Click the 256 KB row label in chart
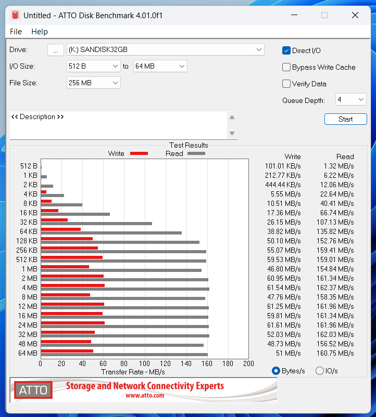 coord(27,250)
